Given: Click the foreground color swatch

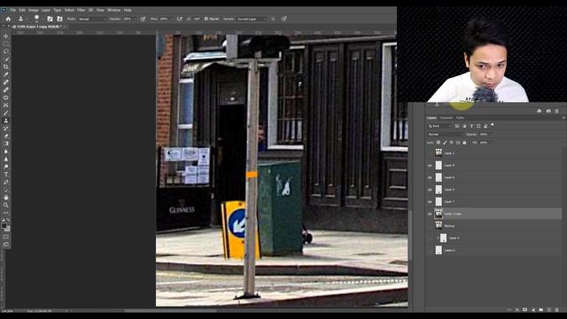Looking at the screenshot, I should pyautogui.click(x=4, y=226).
